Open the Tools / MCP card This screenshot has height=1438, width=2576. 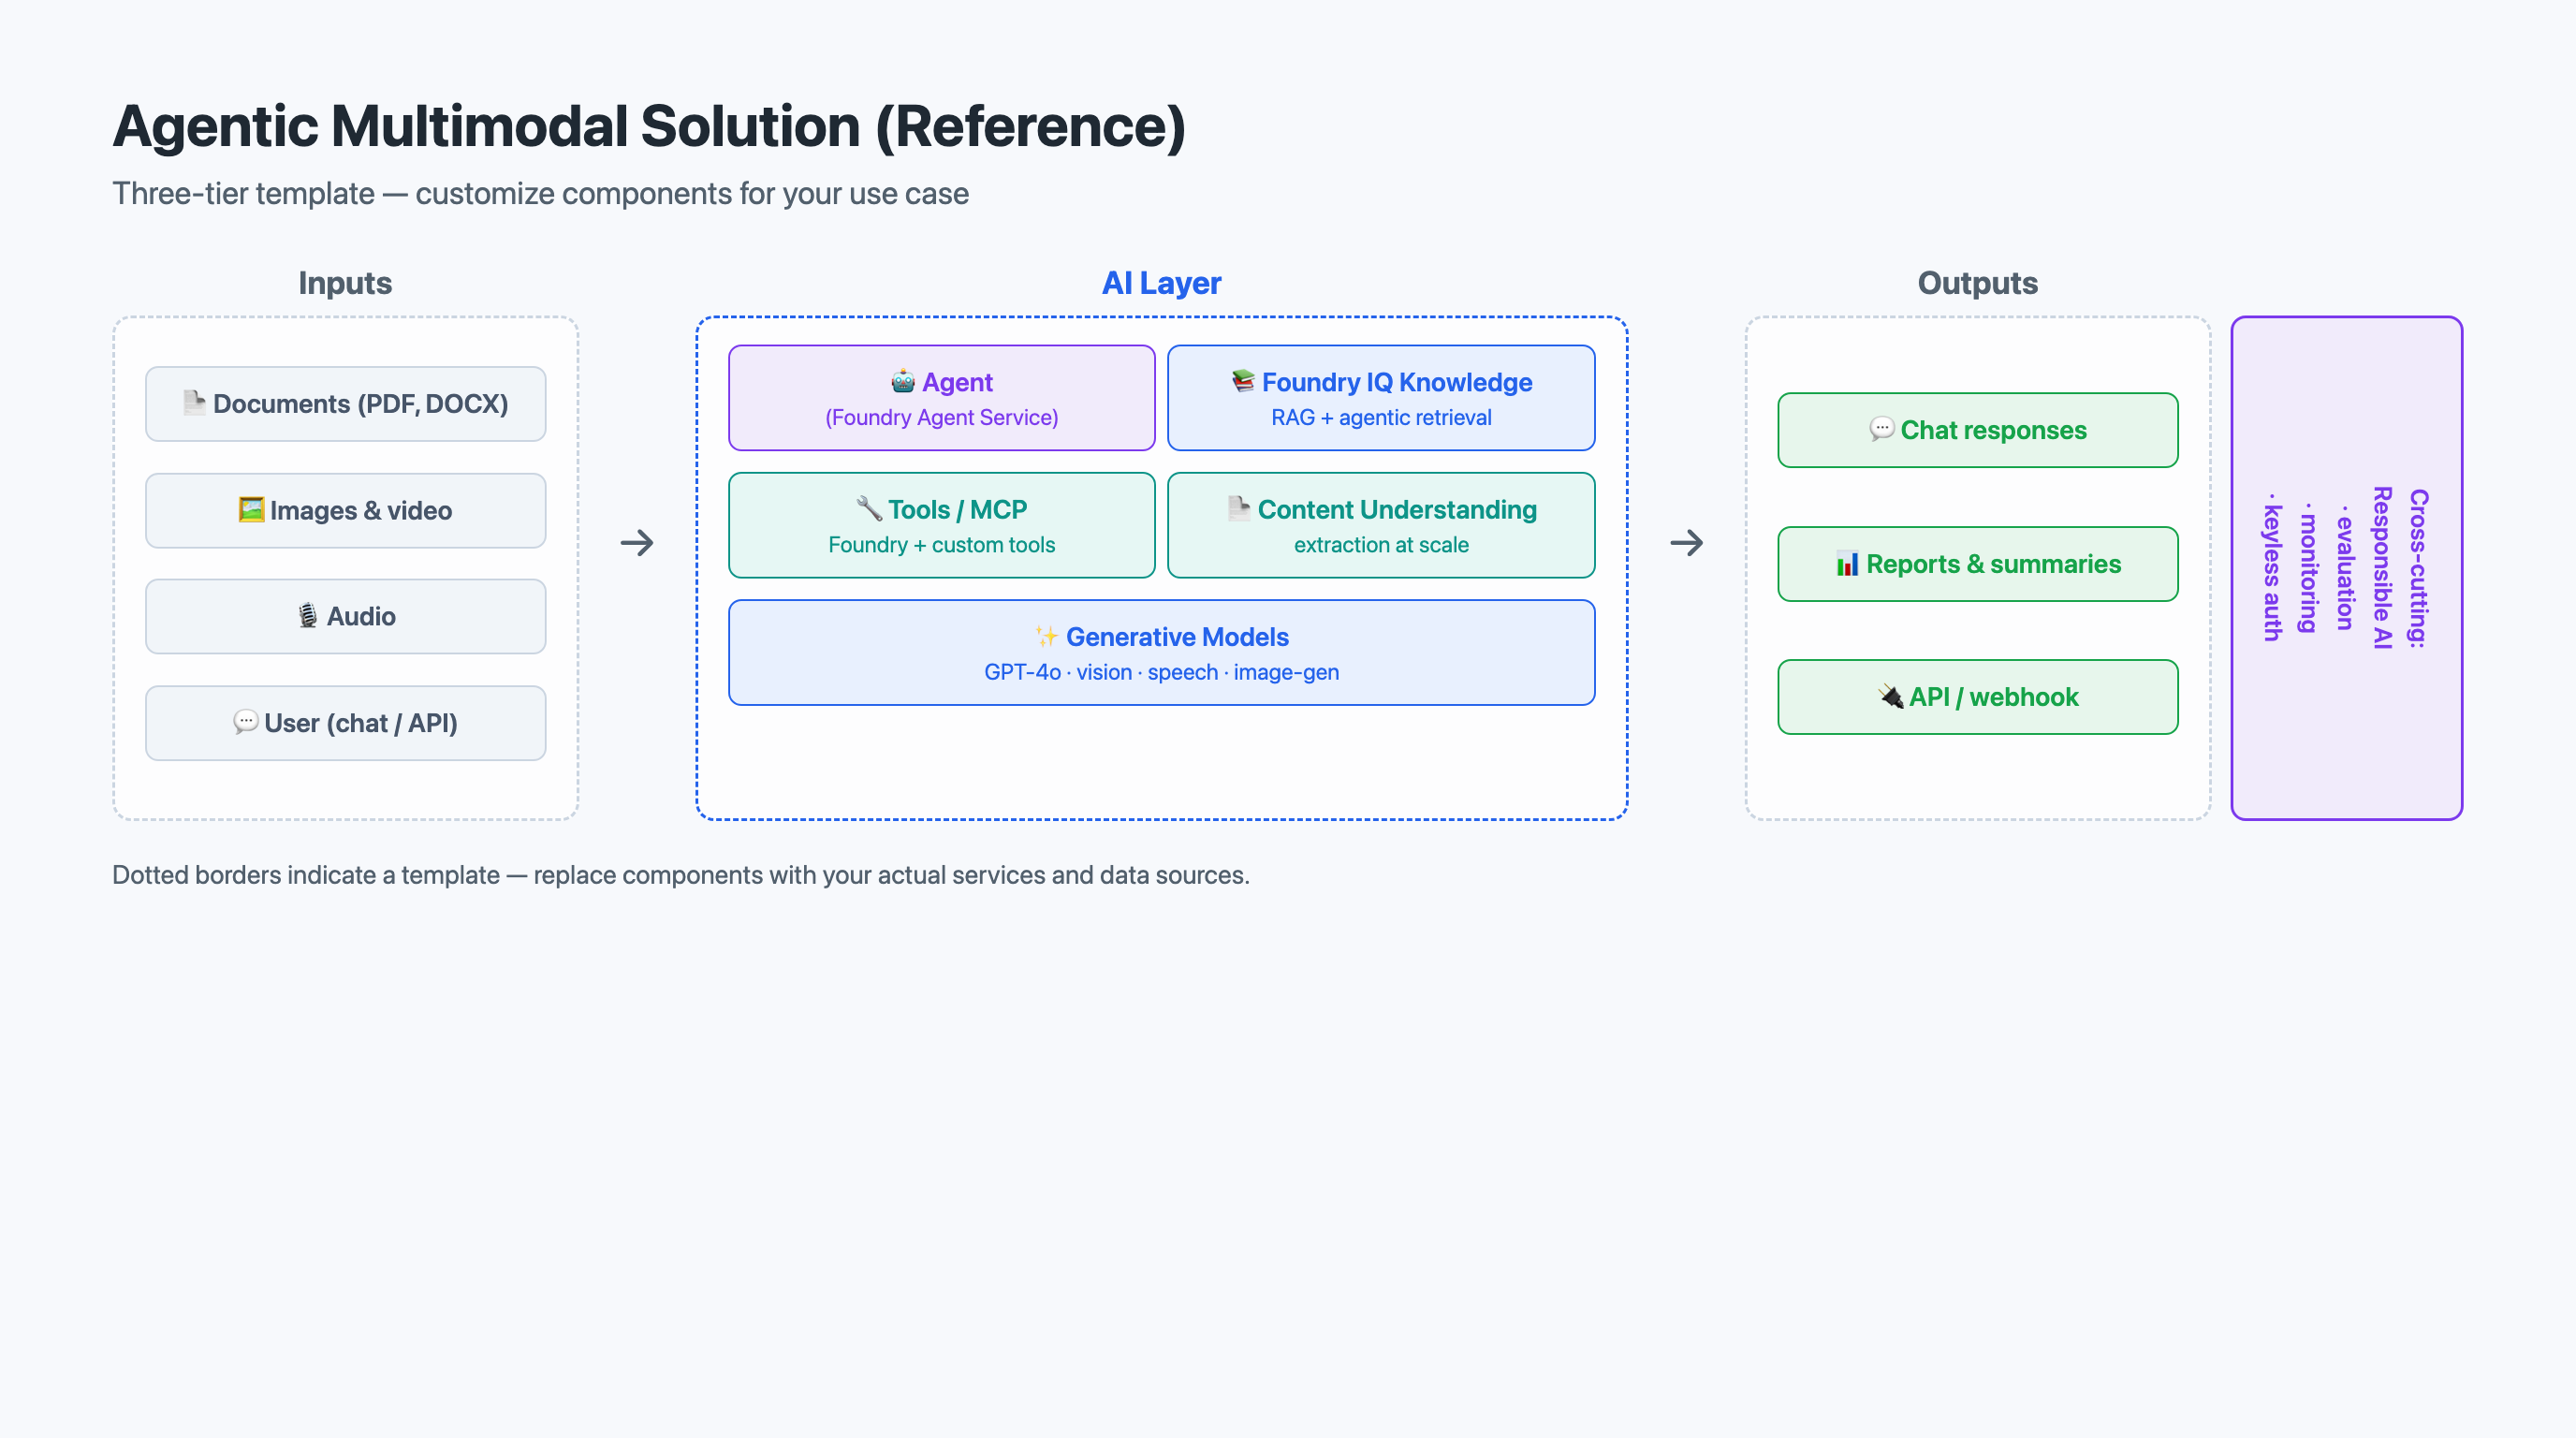point(942,525)
